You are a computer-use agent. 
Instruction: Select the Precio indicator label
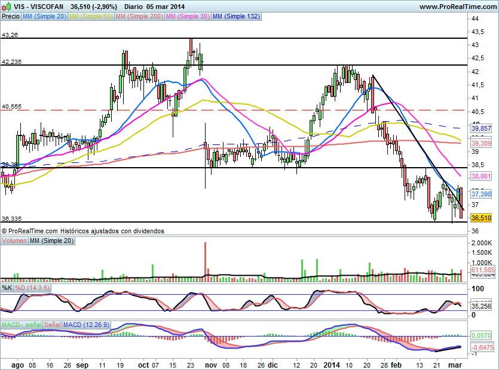[x=10, y=17]
